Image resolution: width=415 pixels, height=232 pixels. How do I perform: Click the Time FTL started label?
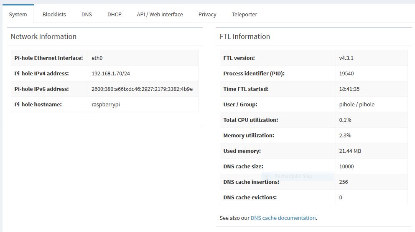pyautogui.click(x=246, y=89)
